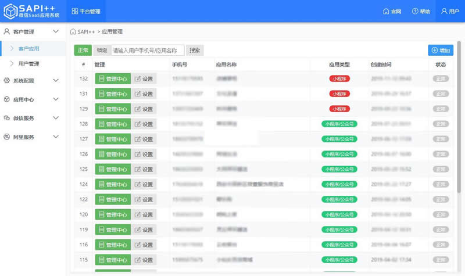
Task: Go to 官网 home icon link
Action: [392, 11]
